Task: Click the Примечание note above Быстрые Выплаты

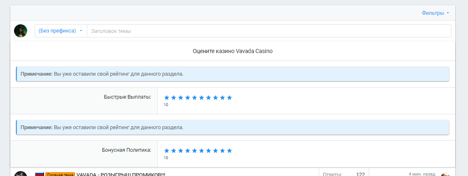Action: tap(232, 74)
